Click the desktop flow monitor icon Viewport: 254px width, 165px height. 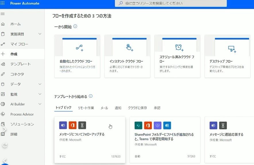(232, 49)
